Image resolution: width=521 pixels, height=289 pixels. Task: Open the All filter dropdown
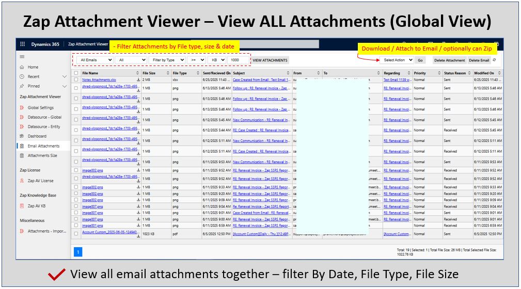point(131,60)
